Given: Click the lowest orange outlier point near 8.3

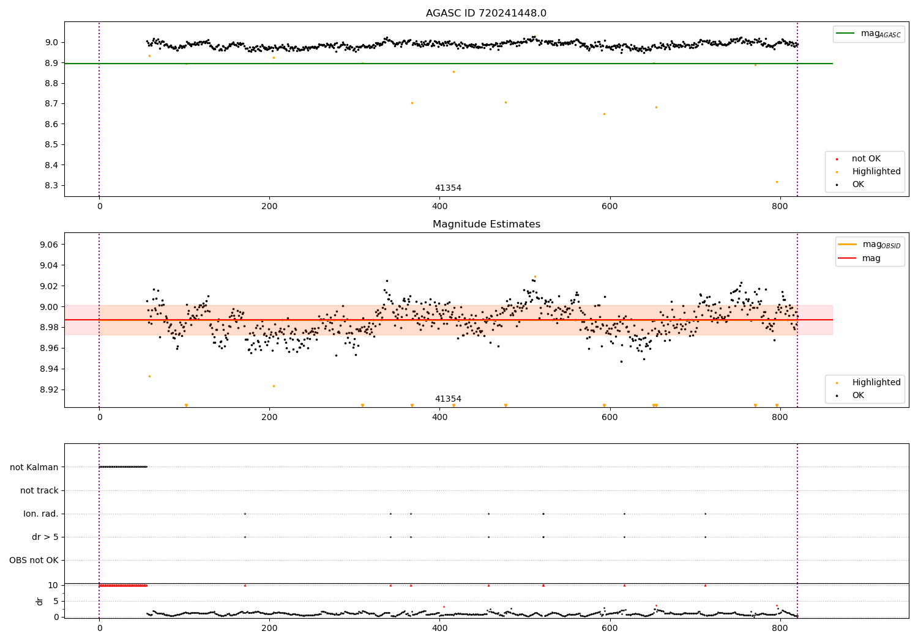Looking at the screenshot, I should (x=777, y=182).
